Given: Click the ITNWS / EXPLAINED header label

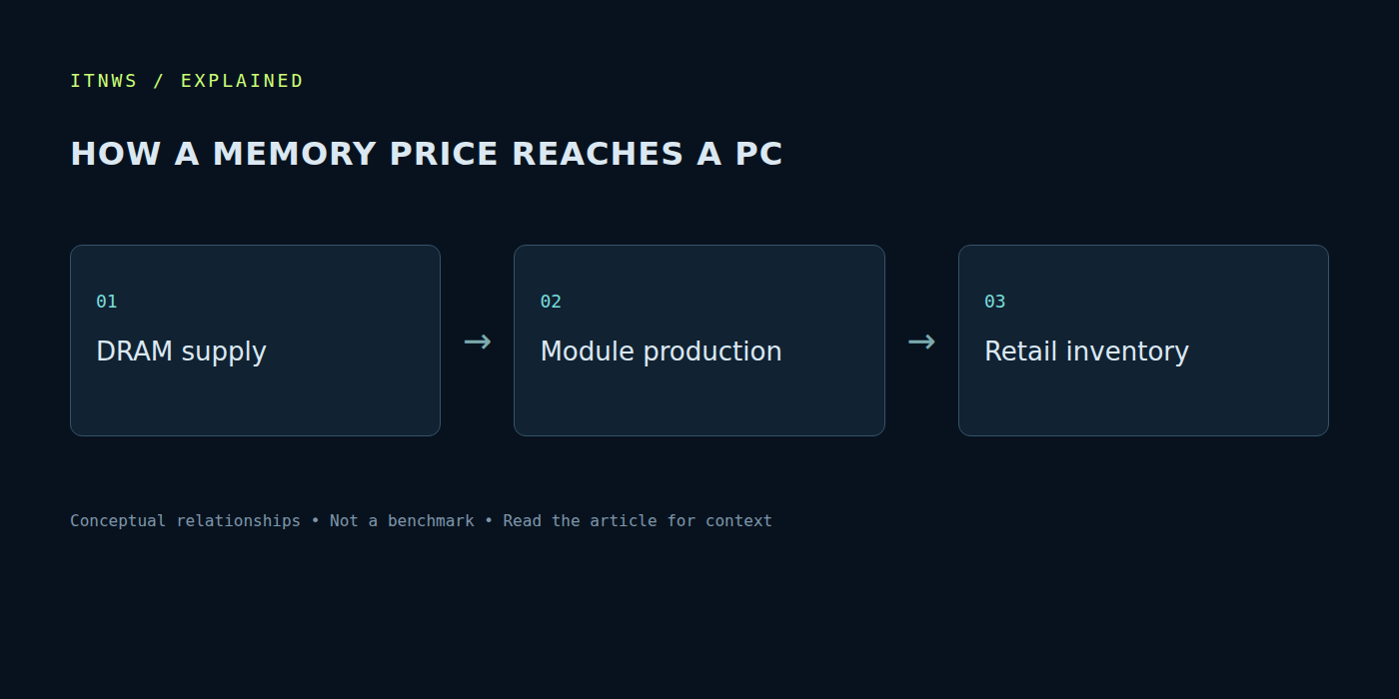Looking at the screenshot, I should pyautogui.click(x=187, y=81).
